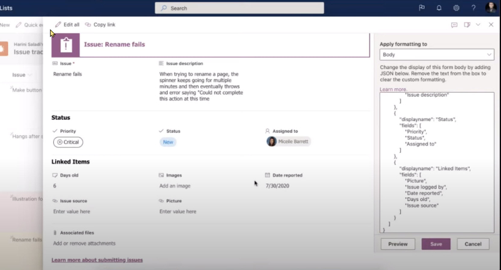The height and width of the screenshot is (270, 501).
Task: Click the user profile picture
Action: click(x=491, y=8)
